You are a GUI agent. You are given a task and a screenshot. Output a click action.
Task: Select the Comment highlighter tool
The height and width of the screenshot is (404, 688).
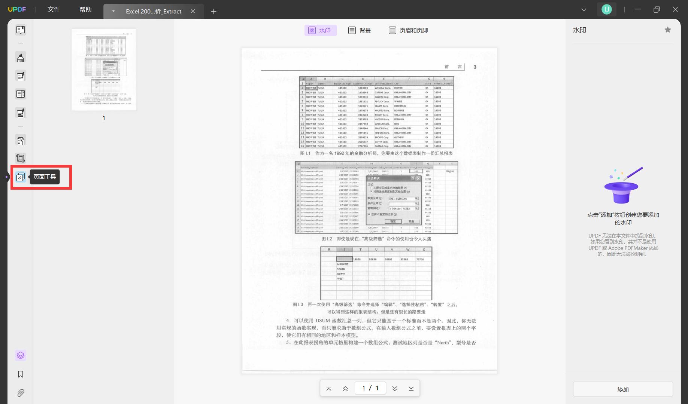coord(21,57)
